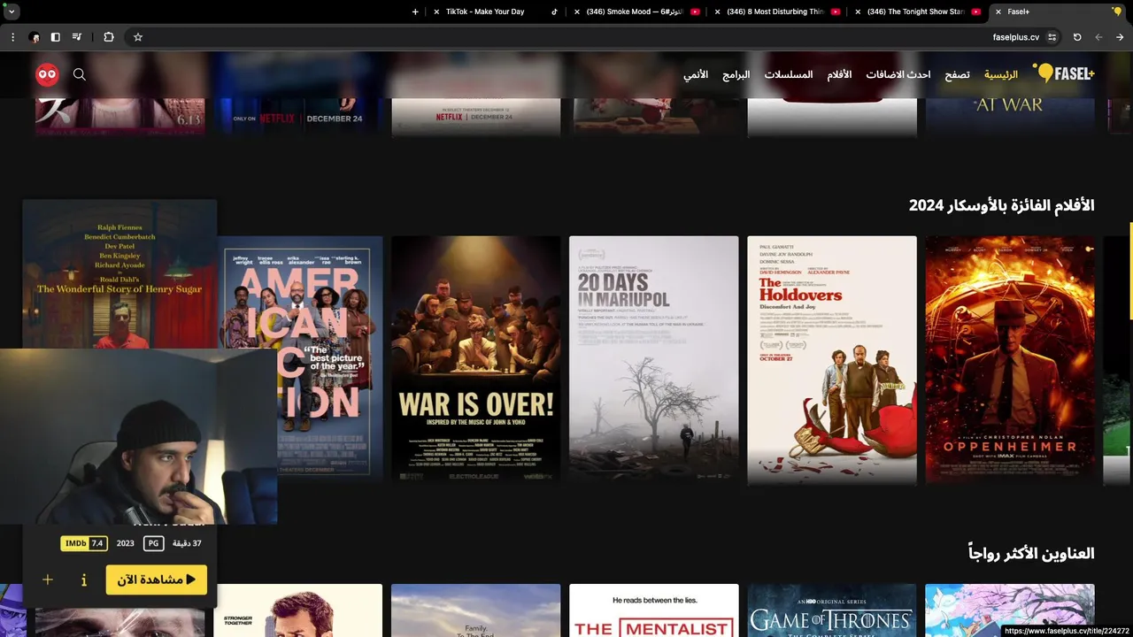Close the Tonight Show tab
Viewport: 1133px width, 637px height.
[858, 12]
